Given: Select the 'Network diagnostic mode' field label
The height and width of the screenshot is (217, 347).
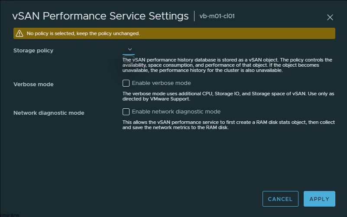Looking at the screenshot, I should coord(49,113).
